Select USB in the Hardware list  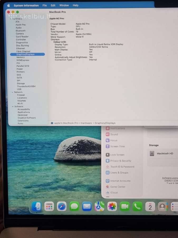[19, 89]
